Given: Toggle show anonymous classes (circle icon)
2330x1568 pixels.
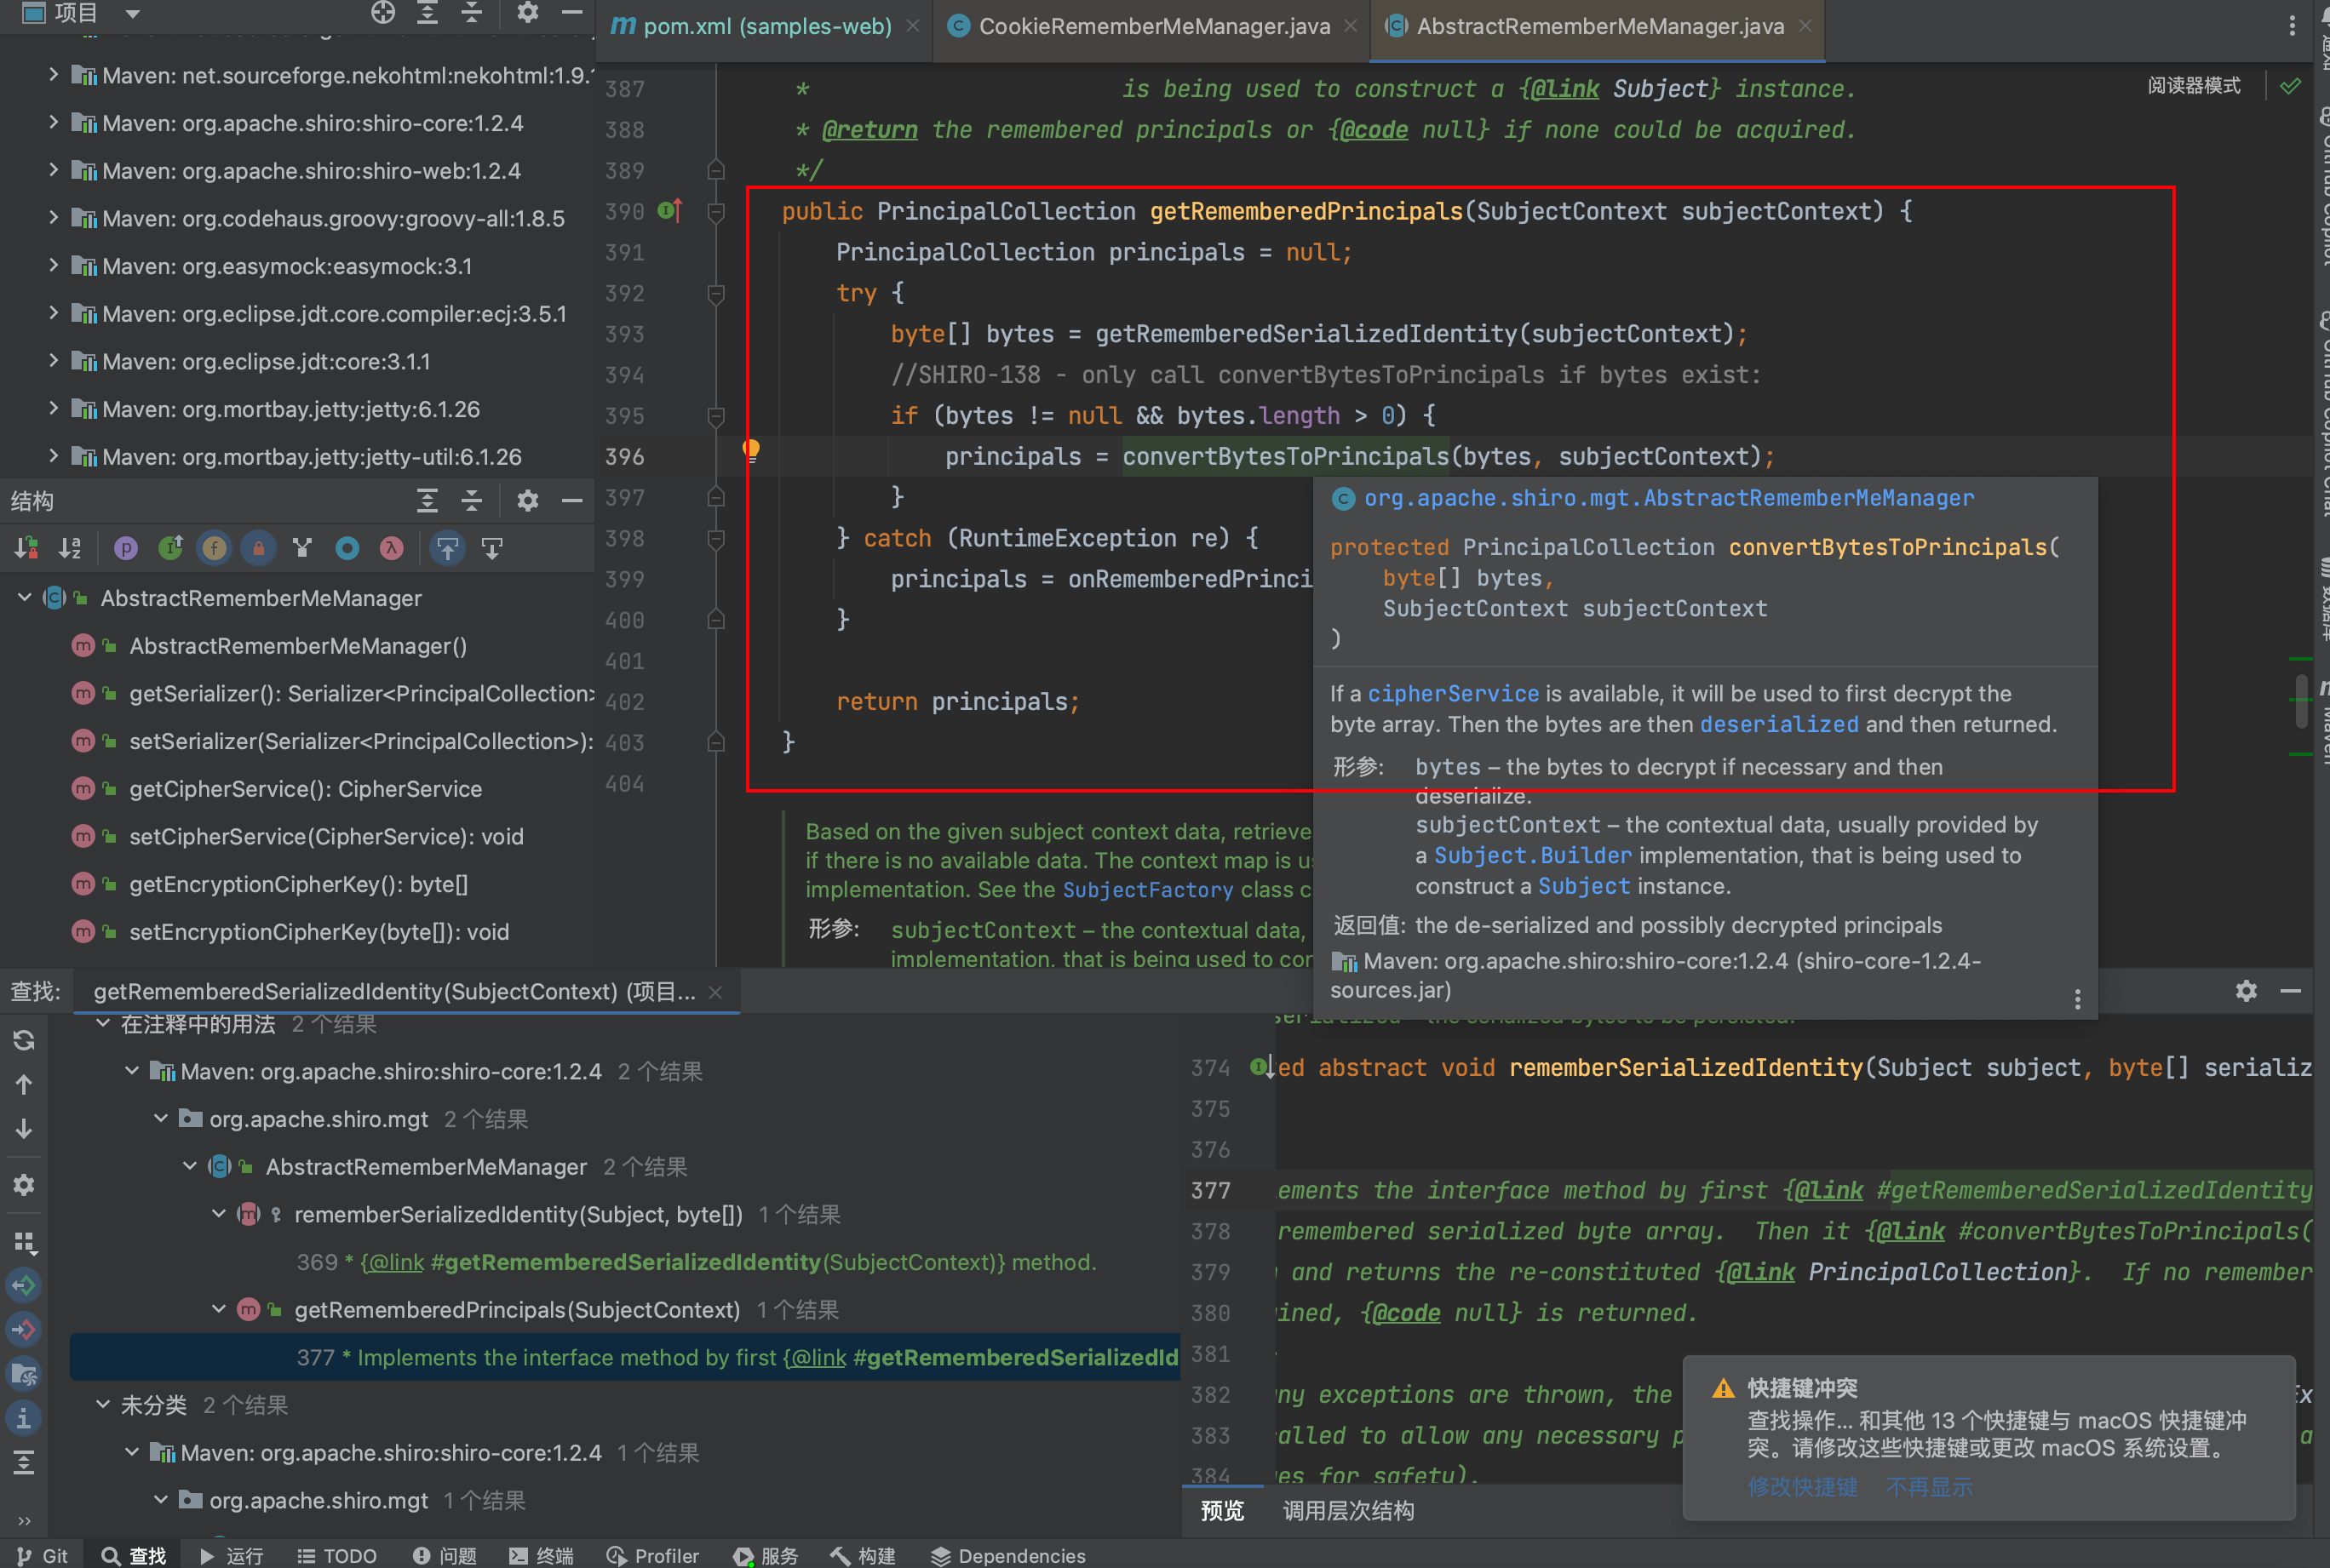Looking at the screenshot, I should 347,548.
